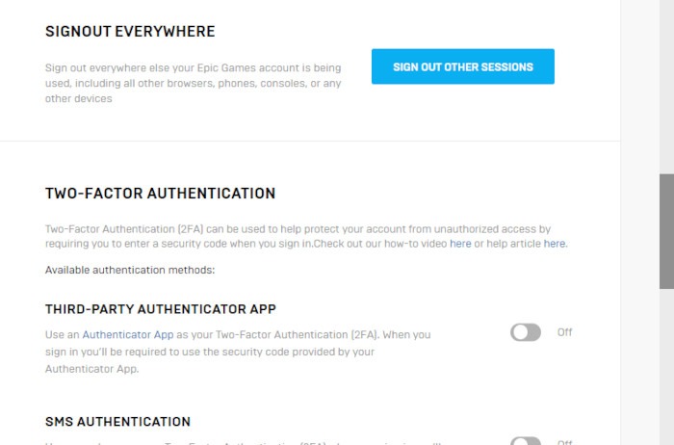
Task: Click the Two-Factor Authentication heading
Action: [x=160, y=194]
